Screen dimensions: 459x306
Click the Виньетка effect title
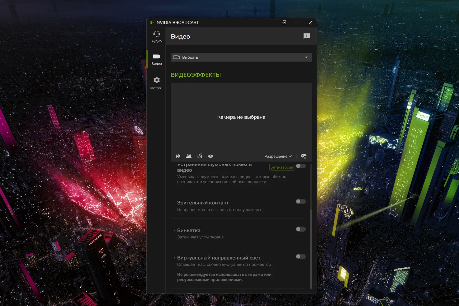(189, 230)
